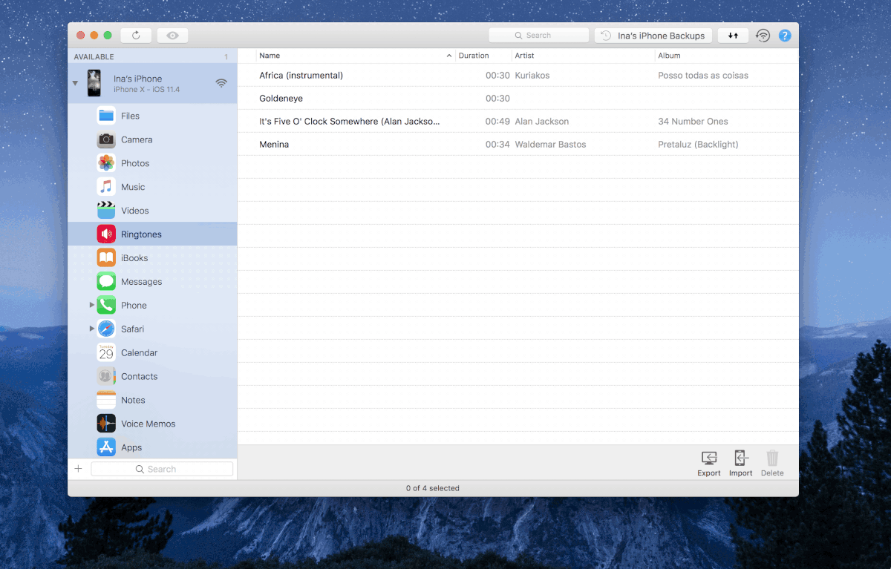
Task: Click the 00:34 duration cell
Action: (497, 145)
